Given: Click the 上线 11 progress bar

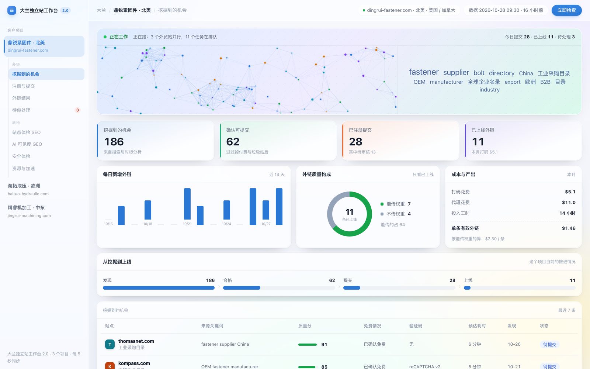Looking at the screenshot, I should coord(520,288).
